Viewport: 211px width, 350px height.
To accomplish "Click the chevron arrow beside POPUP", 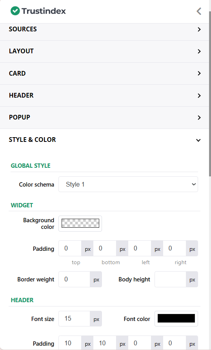I will click(199, 118).
